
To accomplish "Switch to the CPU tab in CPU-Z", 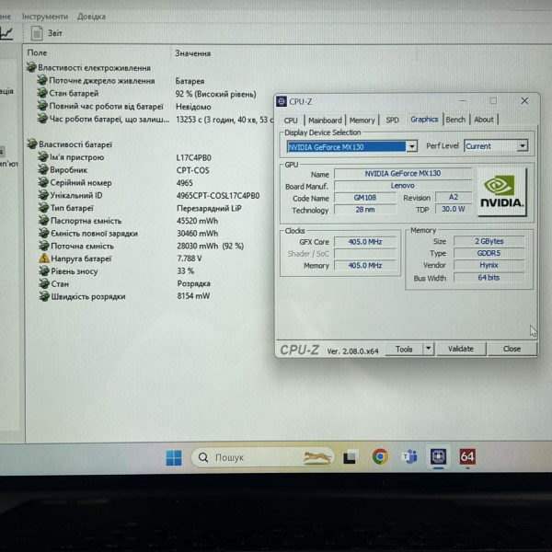I will (291, 121).
